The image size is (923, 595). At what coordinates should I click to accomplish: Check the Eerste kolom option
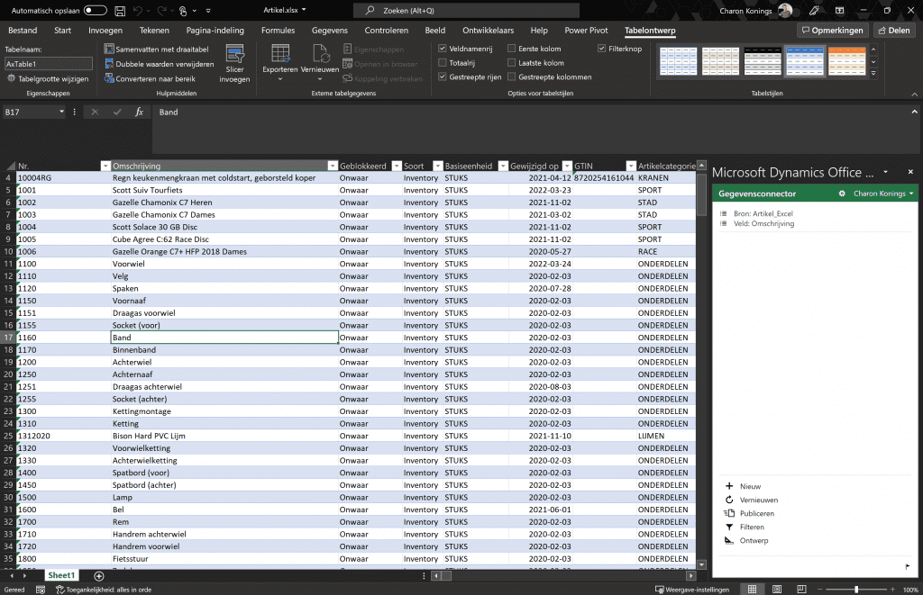(x=512, y=49)
